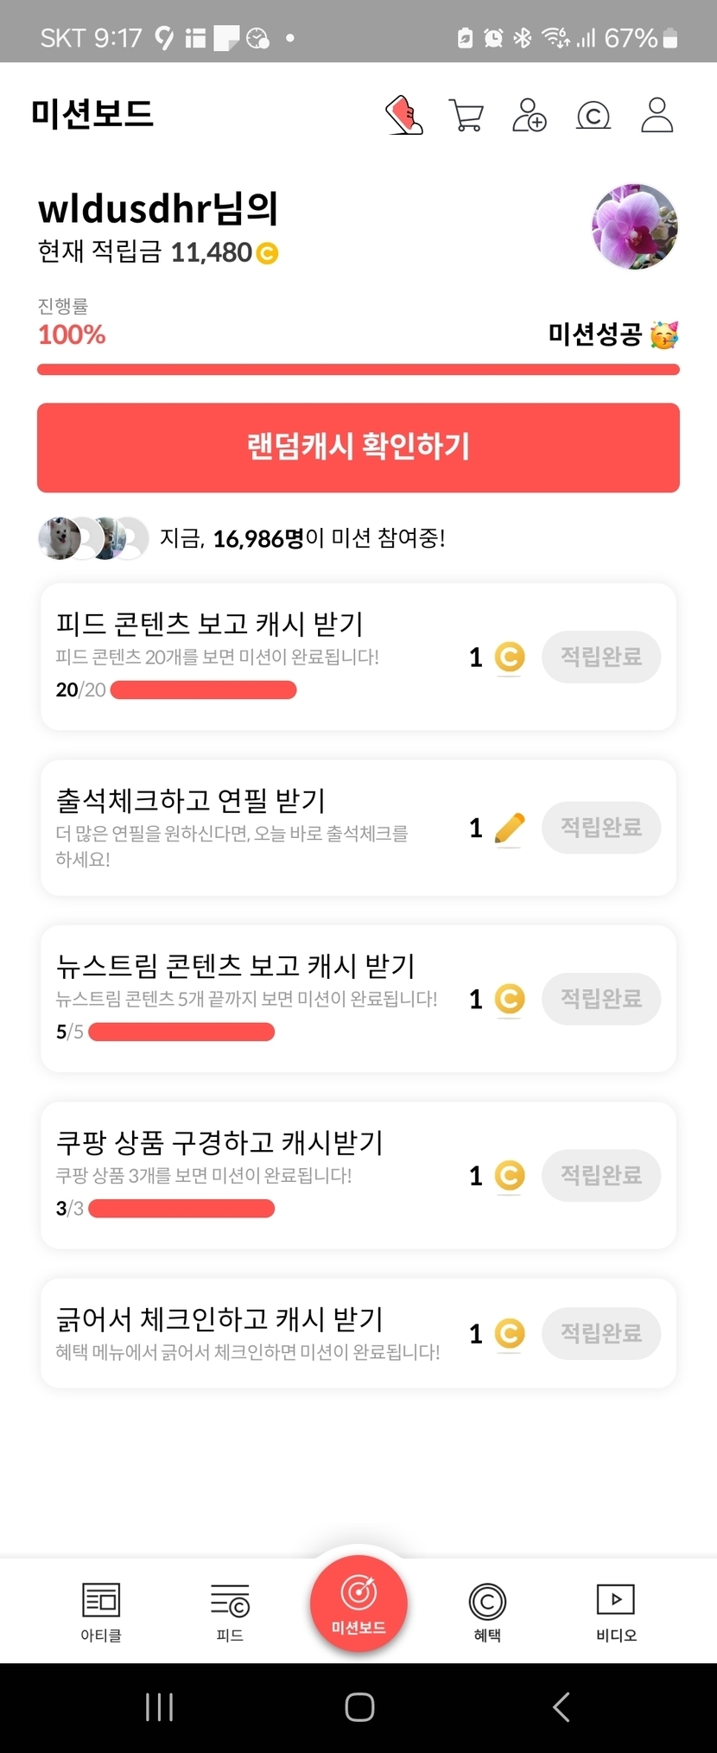
Task: Go to the 혜택 tab
Action: point(487,1611)
